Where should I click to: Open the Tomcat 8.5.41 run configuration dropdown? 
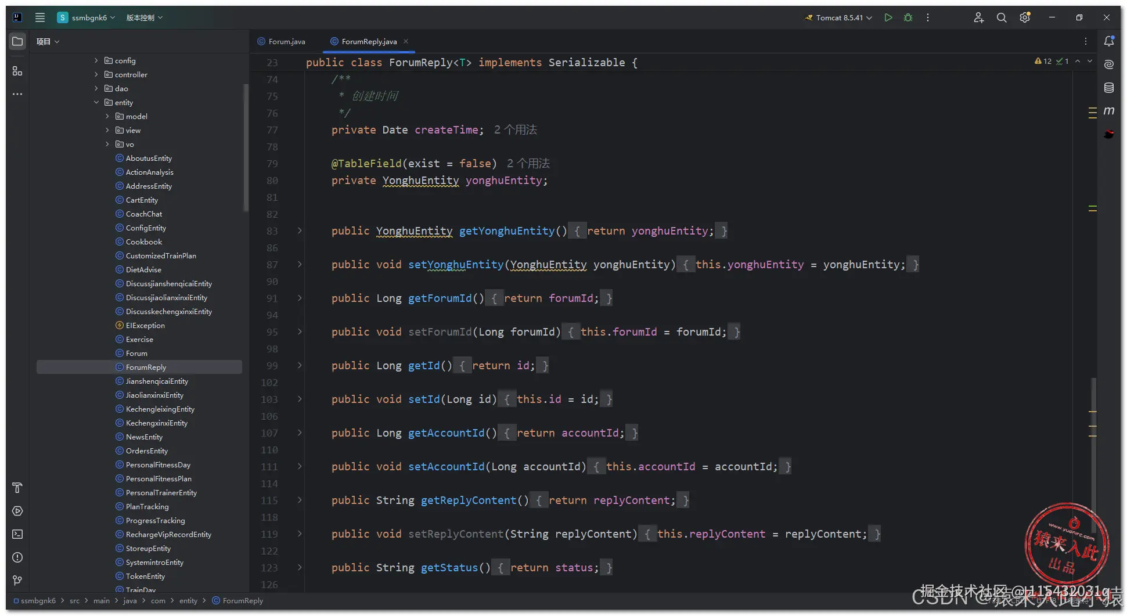[x=838, y=17]
